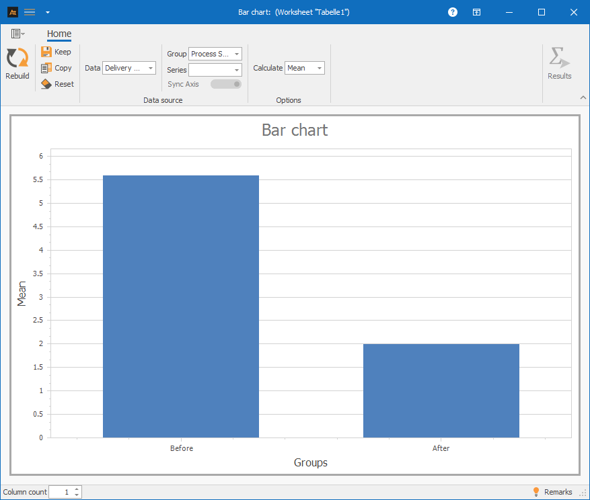Open the application menu icon below the title bar

tap(17, 34)
